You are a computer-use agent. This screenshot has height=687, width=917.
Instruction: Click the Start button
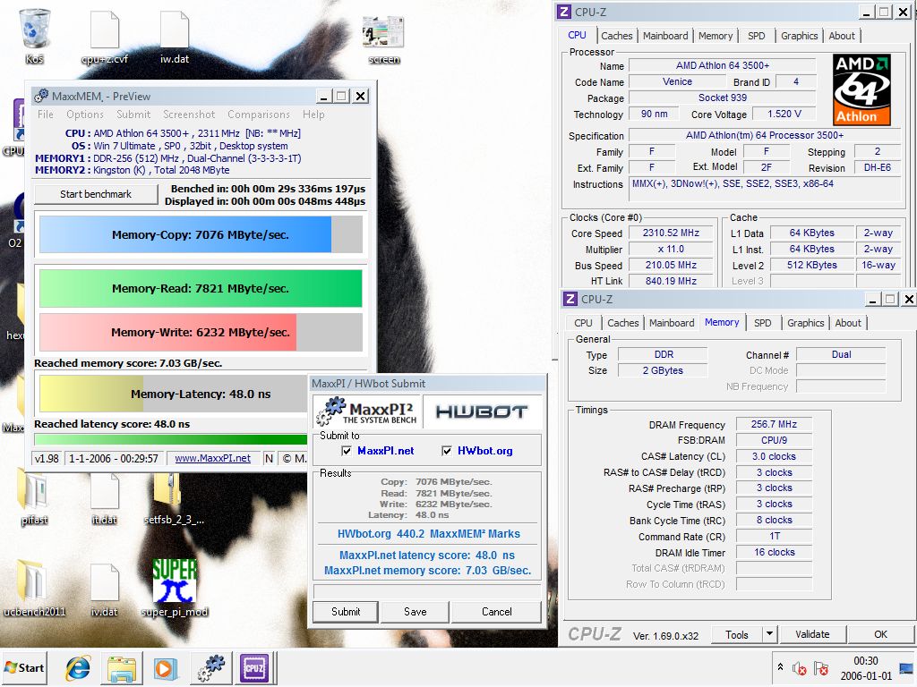coord(24,667)
